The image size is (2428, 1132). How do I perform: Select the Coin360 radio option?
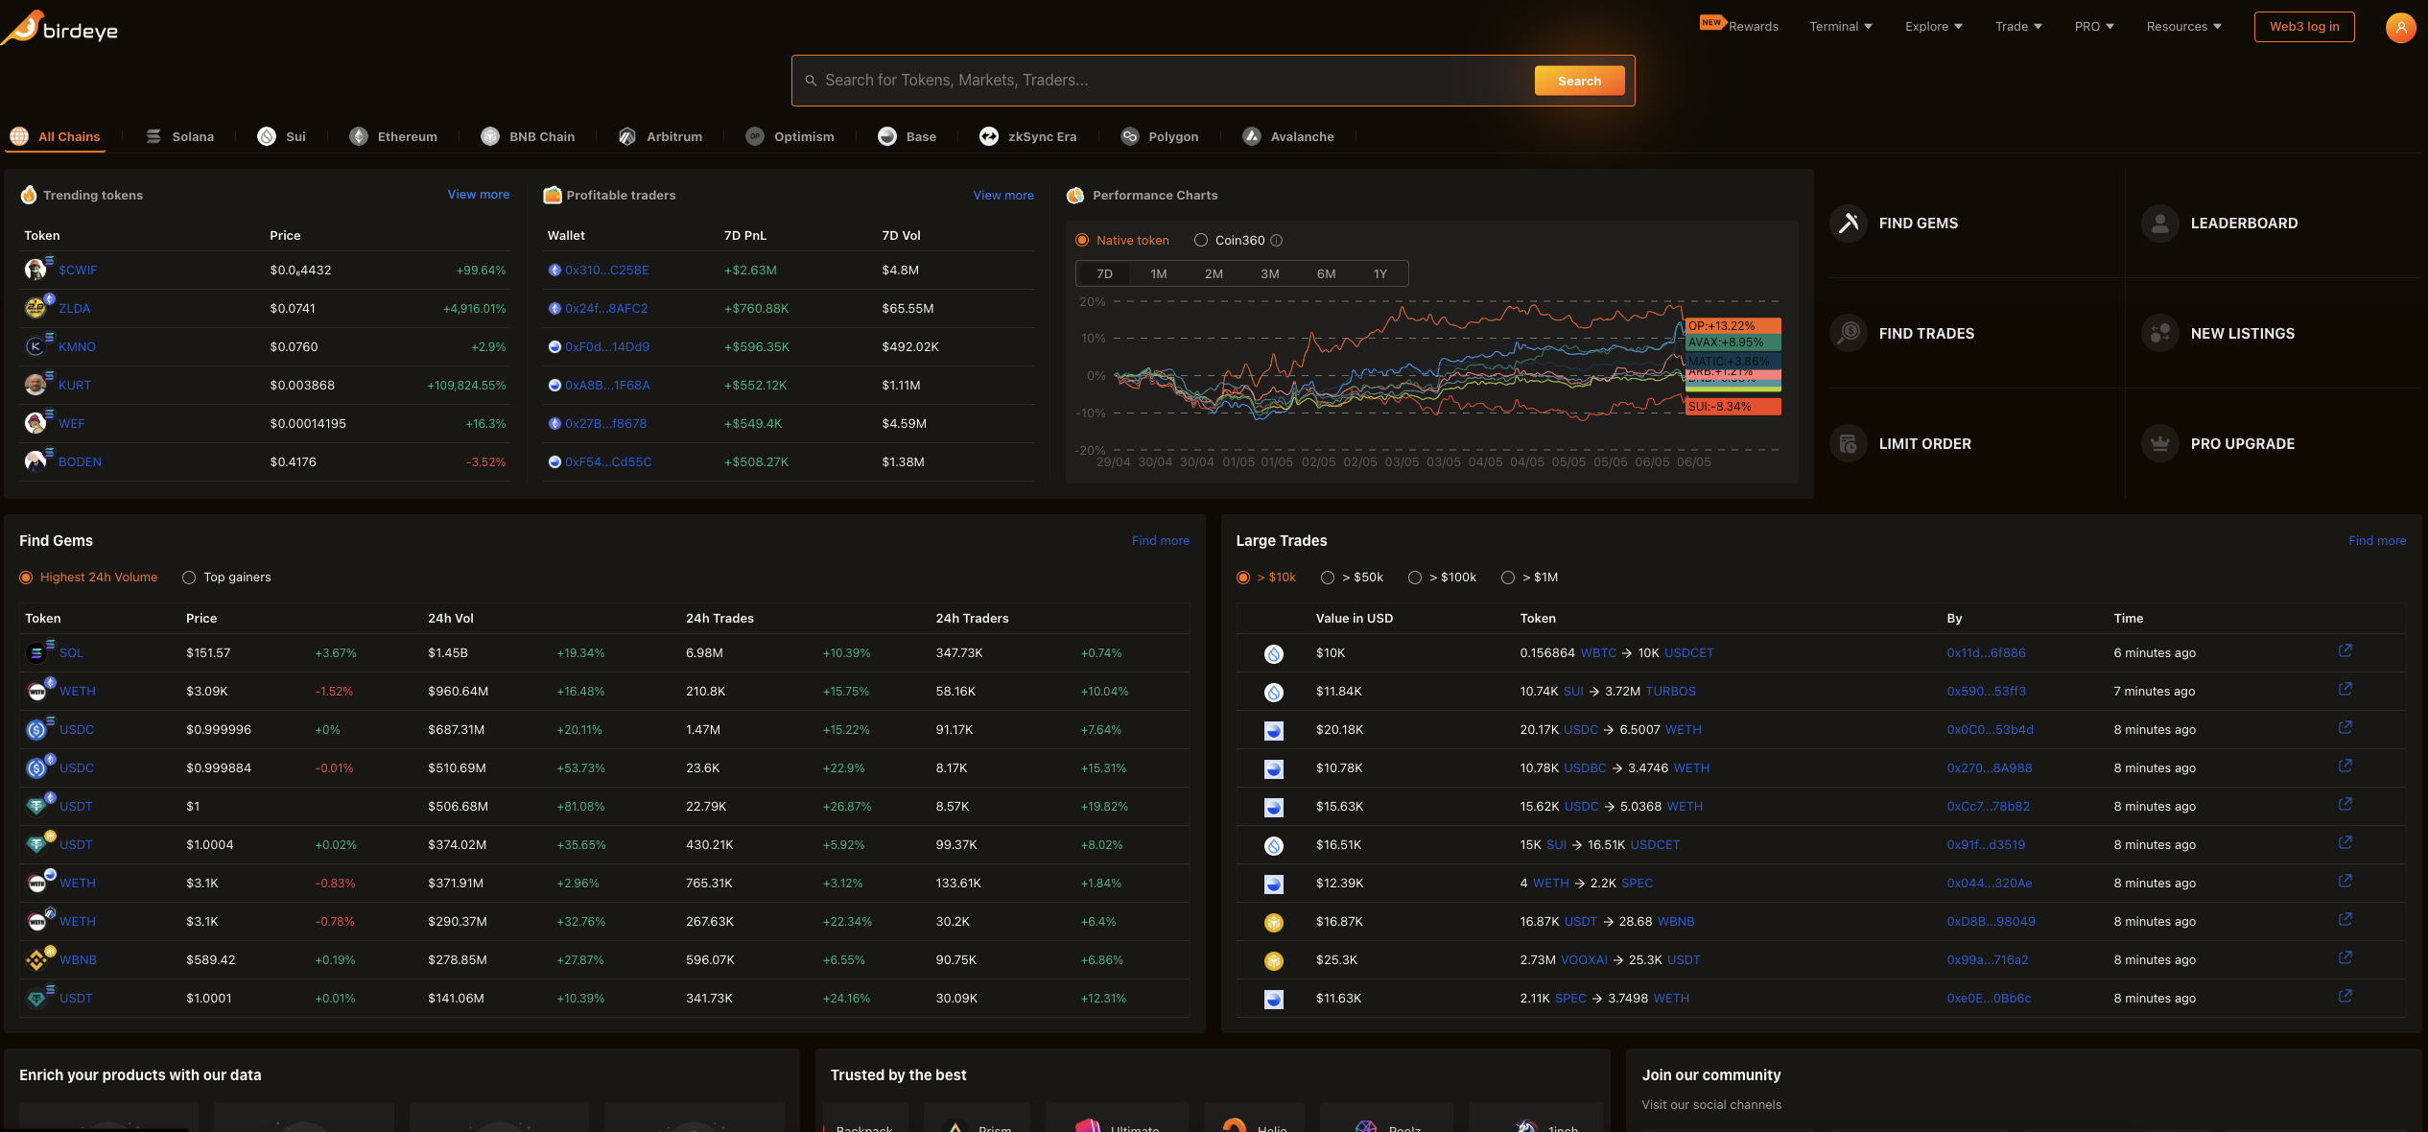tap(1201, 241)
